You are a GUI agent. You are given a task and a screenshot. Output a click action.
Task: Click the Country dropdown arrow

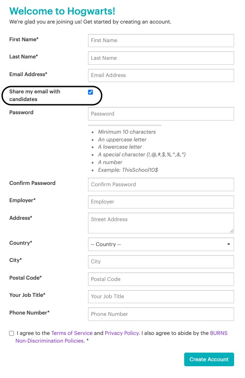click(x=228, y=244)
